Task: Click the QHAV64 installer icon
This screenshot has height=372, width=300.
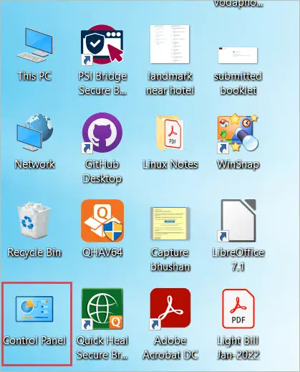Action: tap(102, 221)
